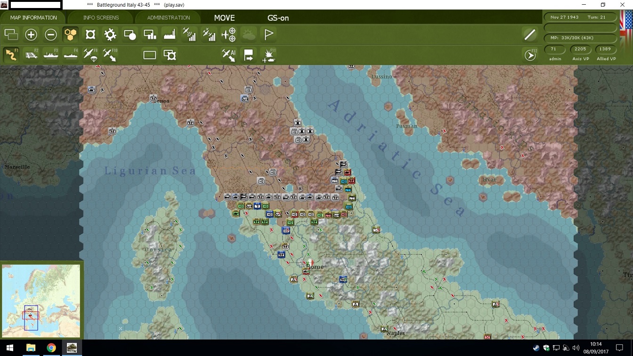633x356 pixels.
Task: Zoom in the map with plus icon
Action: point(31,34)
